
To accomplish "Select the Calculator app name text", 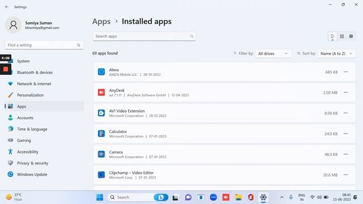I will [x=118, y=131].
